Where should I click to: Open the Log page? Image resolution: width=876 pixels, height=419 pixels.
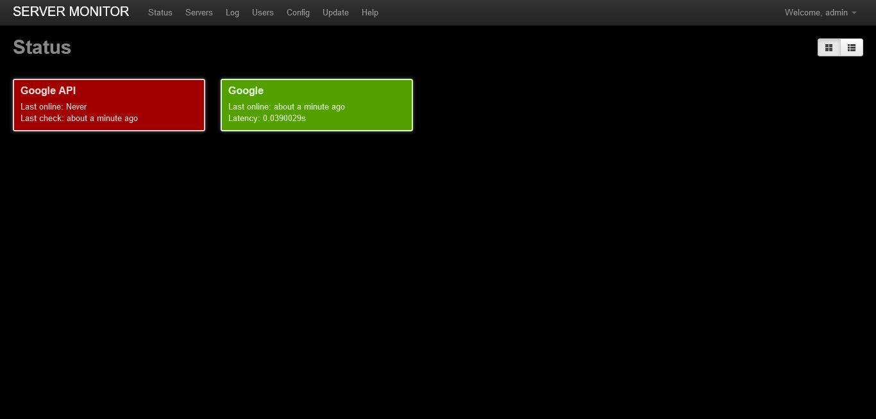pyautogui.click(x=232, y=12)
